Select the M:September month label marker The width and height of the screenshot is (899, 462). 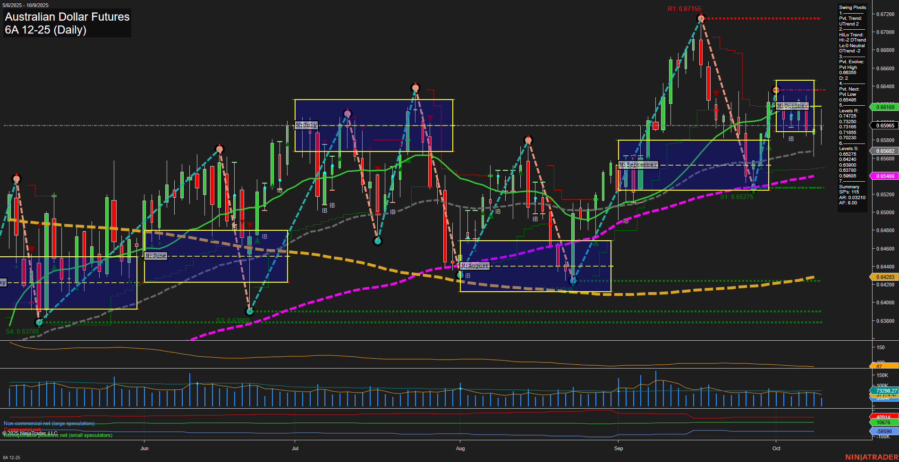638,164
